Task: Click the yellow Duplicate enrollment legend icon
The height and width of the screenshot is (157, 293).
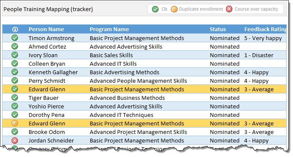Action: [x=174, y=9]
